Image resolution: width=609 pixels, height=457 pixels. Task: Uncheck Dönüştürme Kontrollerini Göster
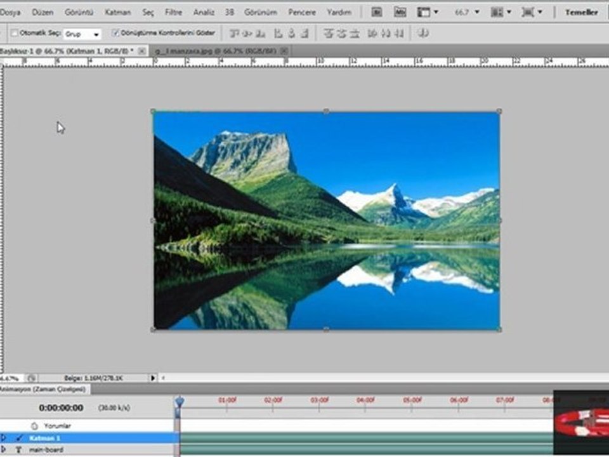[x=115, y=32]
